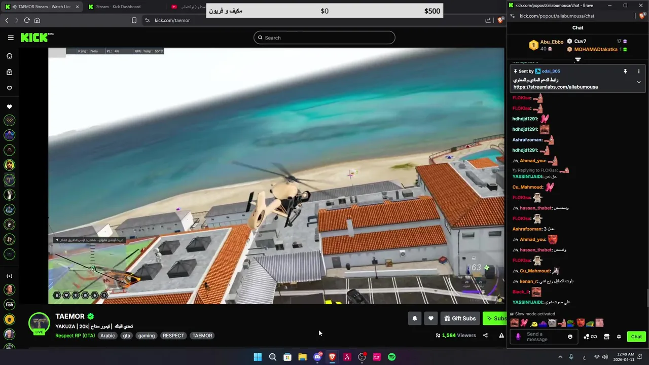649x365 pixels.
Task: Click Cuv7 in leaderboard
Action: (580, 42)
